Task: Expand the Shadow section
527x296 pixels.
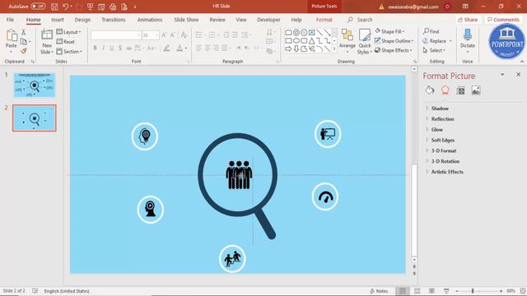Action: tap(440, 109)
